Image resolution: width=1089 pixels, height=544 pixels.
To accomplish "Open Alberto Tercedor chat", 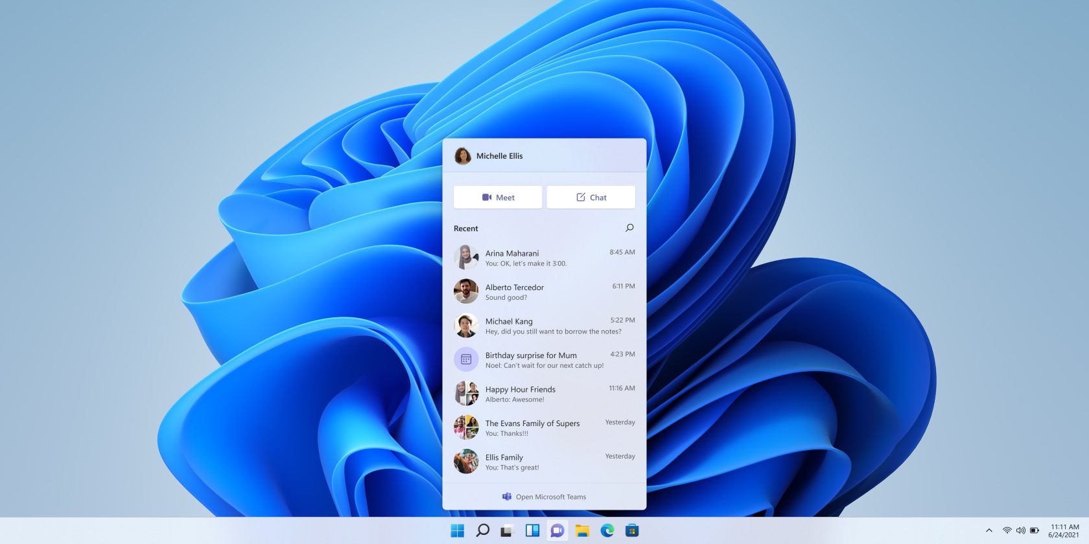I will click(x=544, y=292).
